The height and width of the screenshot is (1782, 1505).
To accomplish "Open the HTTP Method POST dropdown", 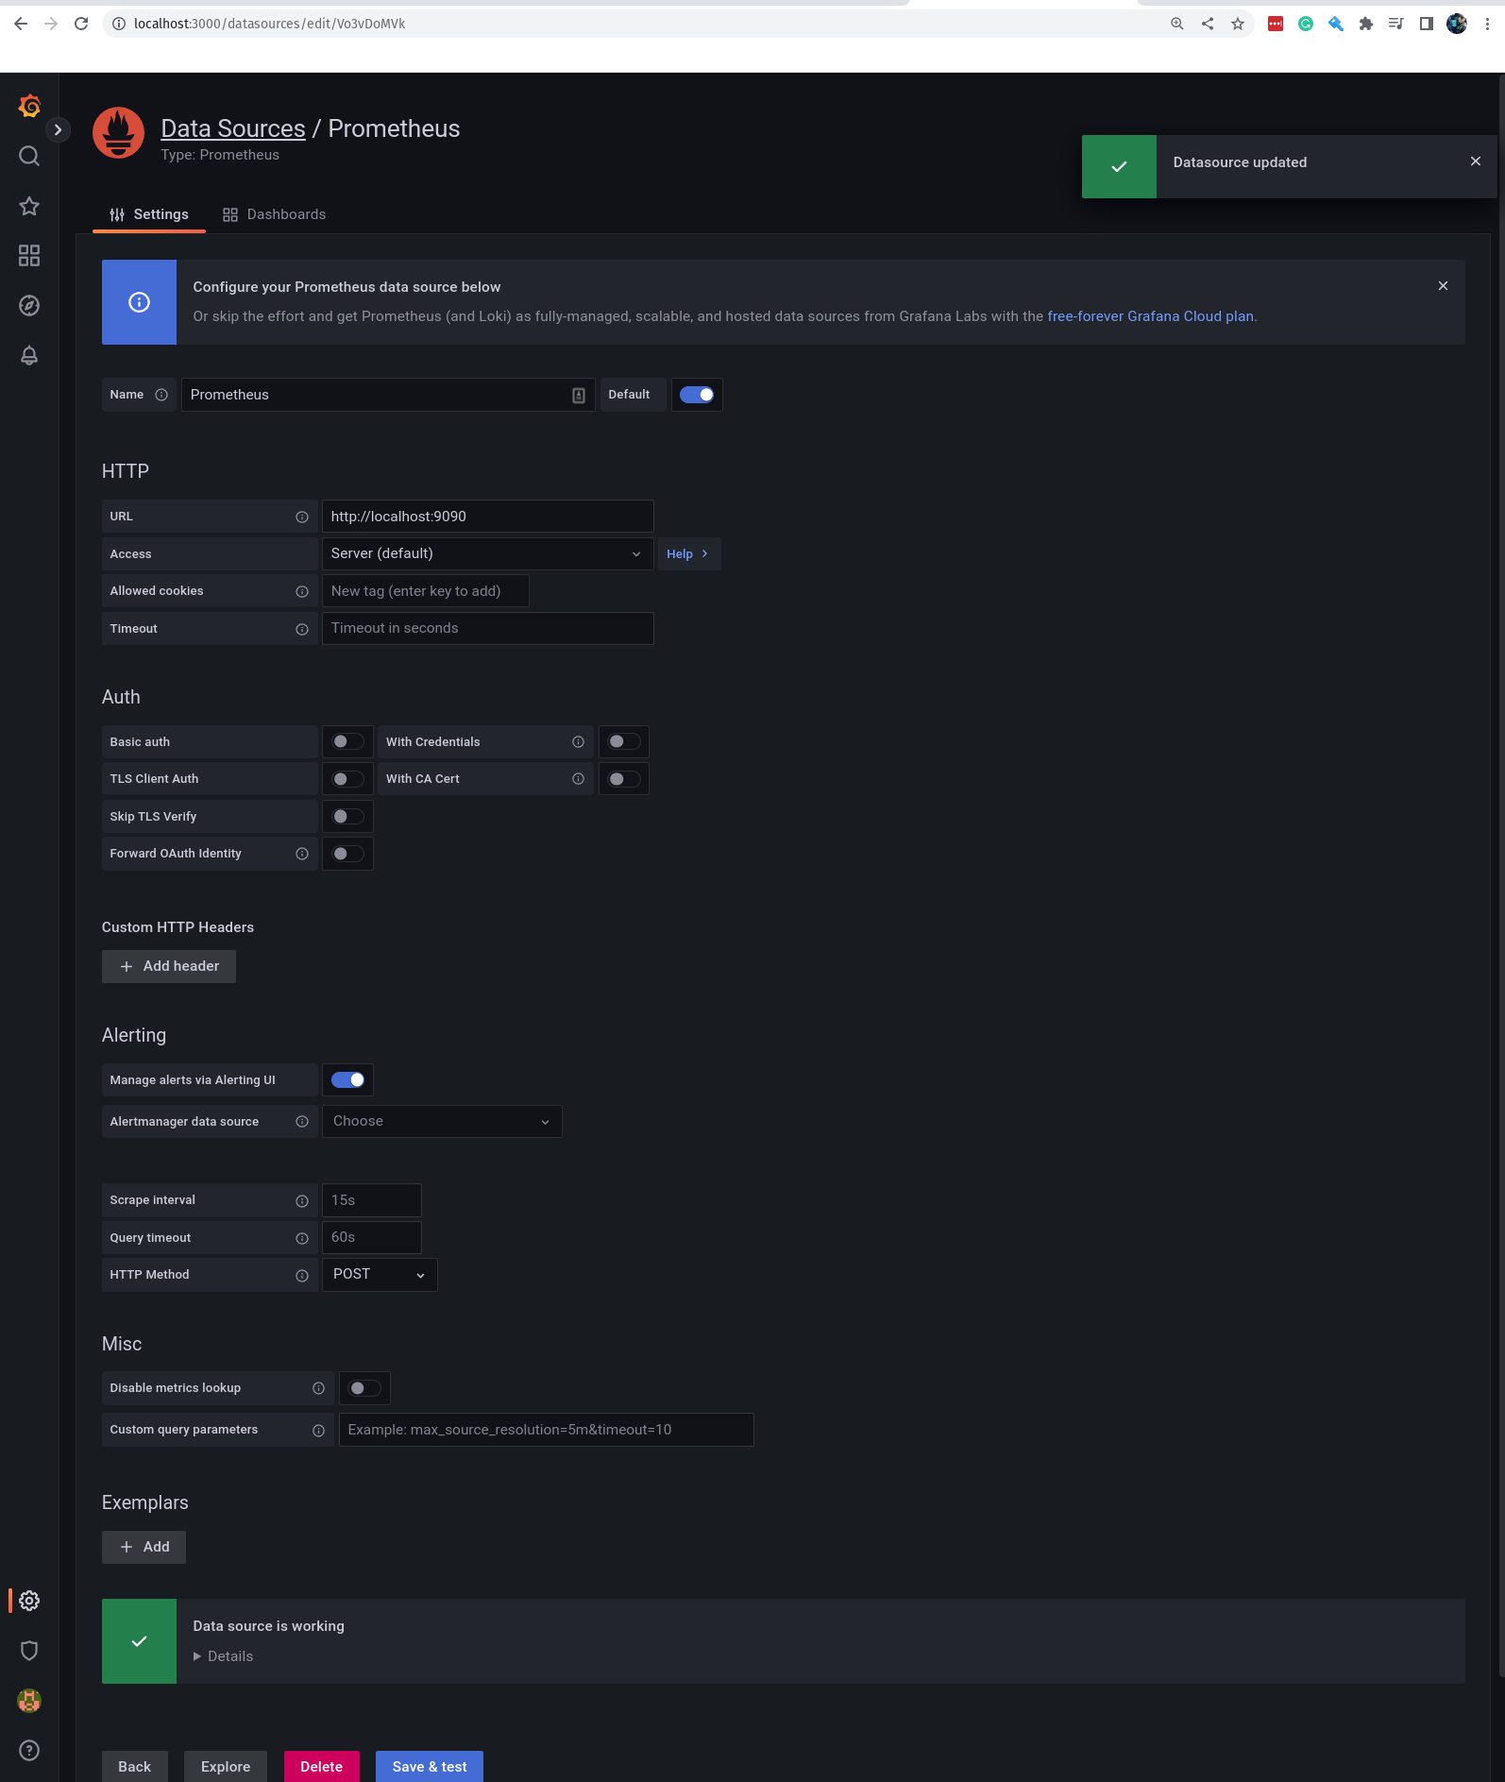I will 380,1274.
